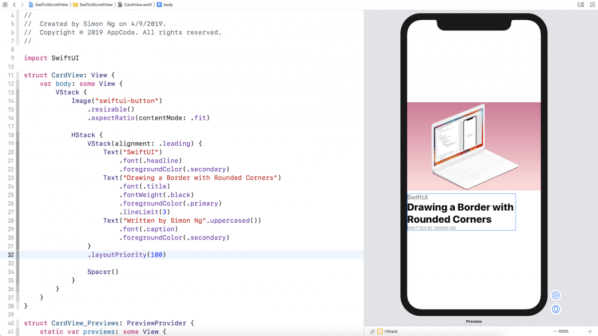
Task: Select CardView.swift in the jump bar
Action: click(x=138, y=4)
